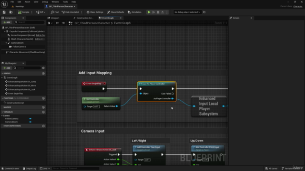Navigate back in graph history

(x=57, y=23)
